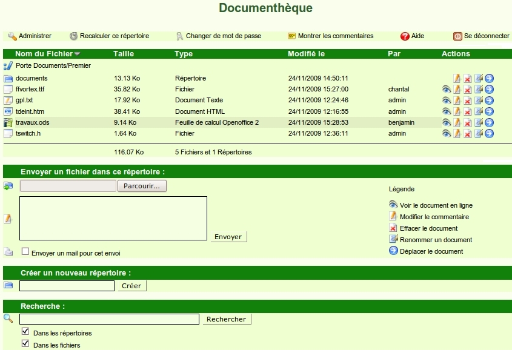Enable "Envoyer un mail pour cet envoi"
Viewport: 512px width, 350px height.
pos(25,251)
